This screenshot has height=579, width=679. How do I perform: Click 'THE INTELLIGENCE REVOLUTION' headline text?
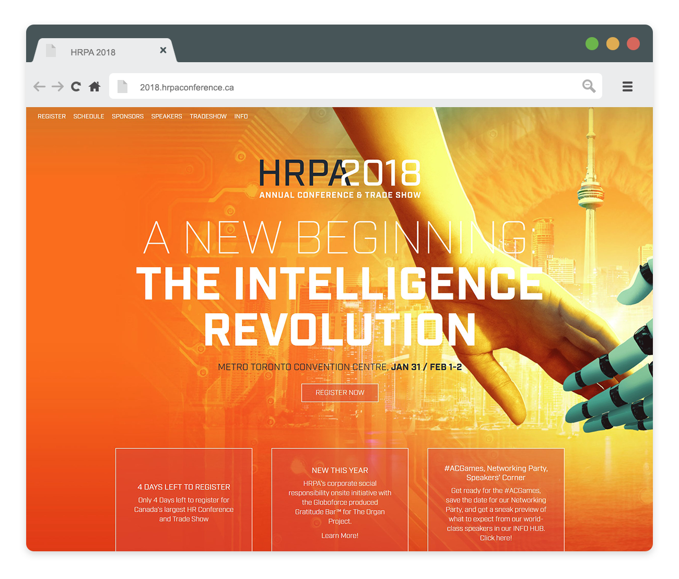340,306
